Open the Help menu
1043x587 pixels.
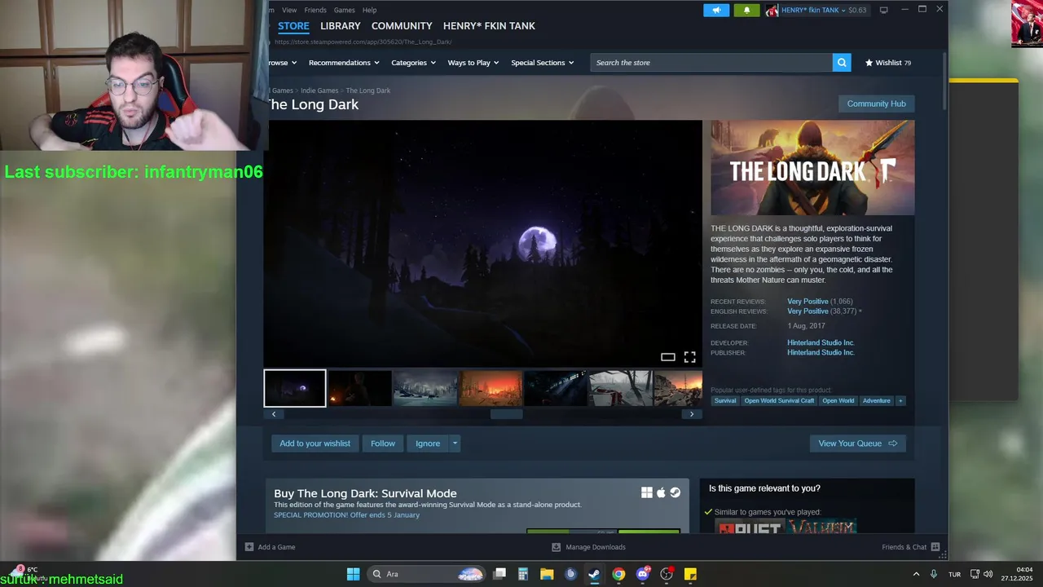click(x=369, y=10)
